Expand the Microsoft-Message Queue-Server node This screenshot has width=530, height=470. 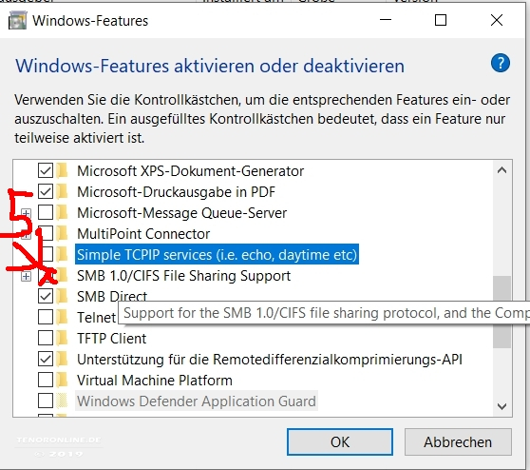[x=26, y=213]
